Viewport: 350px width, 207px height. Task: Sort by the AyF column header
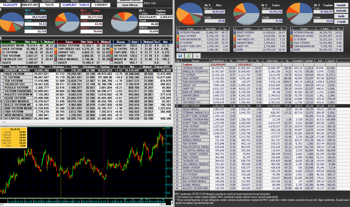pyautogui.click(x=320, y=61)
